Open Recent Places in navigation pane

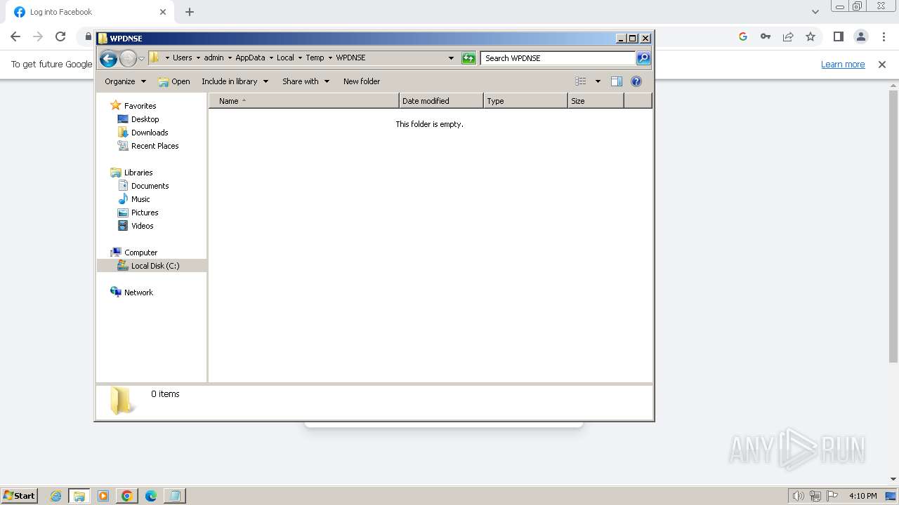point(155,146)
